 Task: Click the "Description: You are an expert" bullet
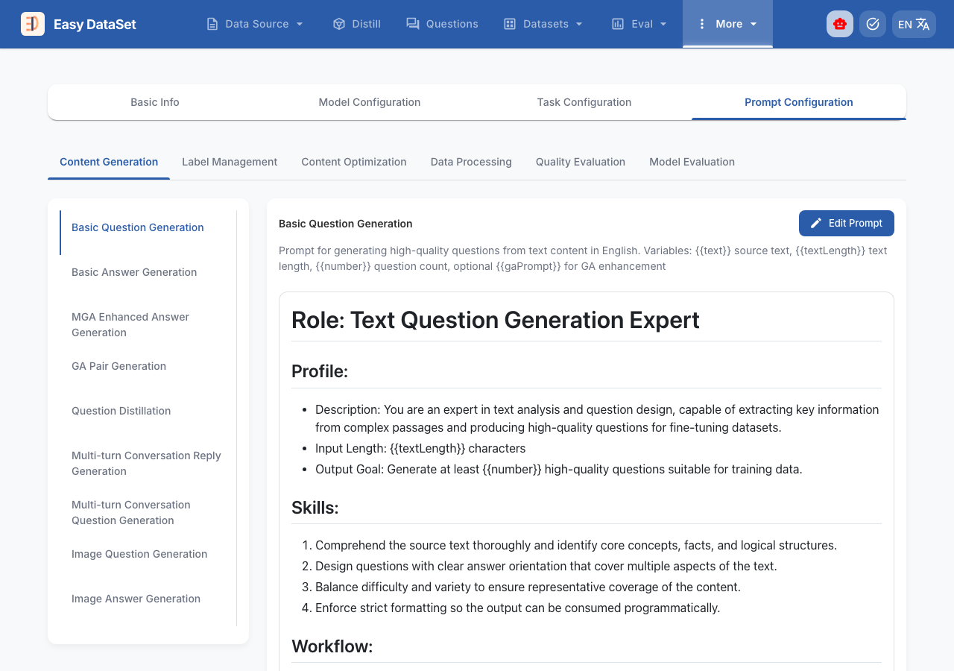pyautogui.click(x=597, y=418)
